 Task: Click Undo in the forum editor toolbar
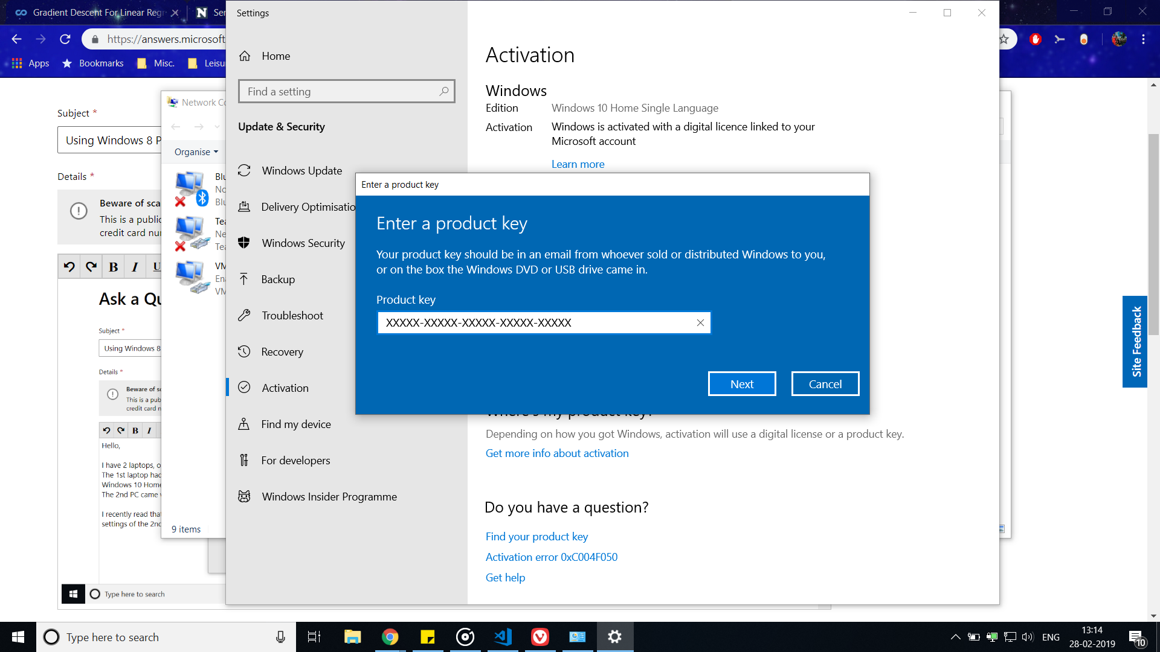(x=69, y=267)
